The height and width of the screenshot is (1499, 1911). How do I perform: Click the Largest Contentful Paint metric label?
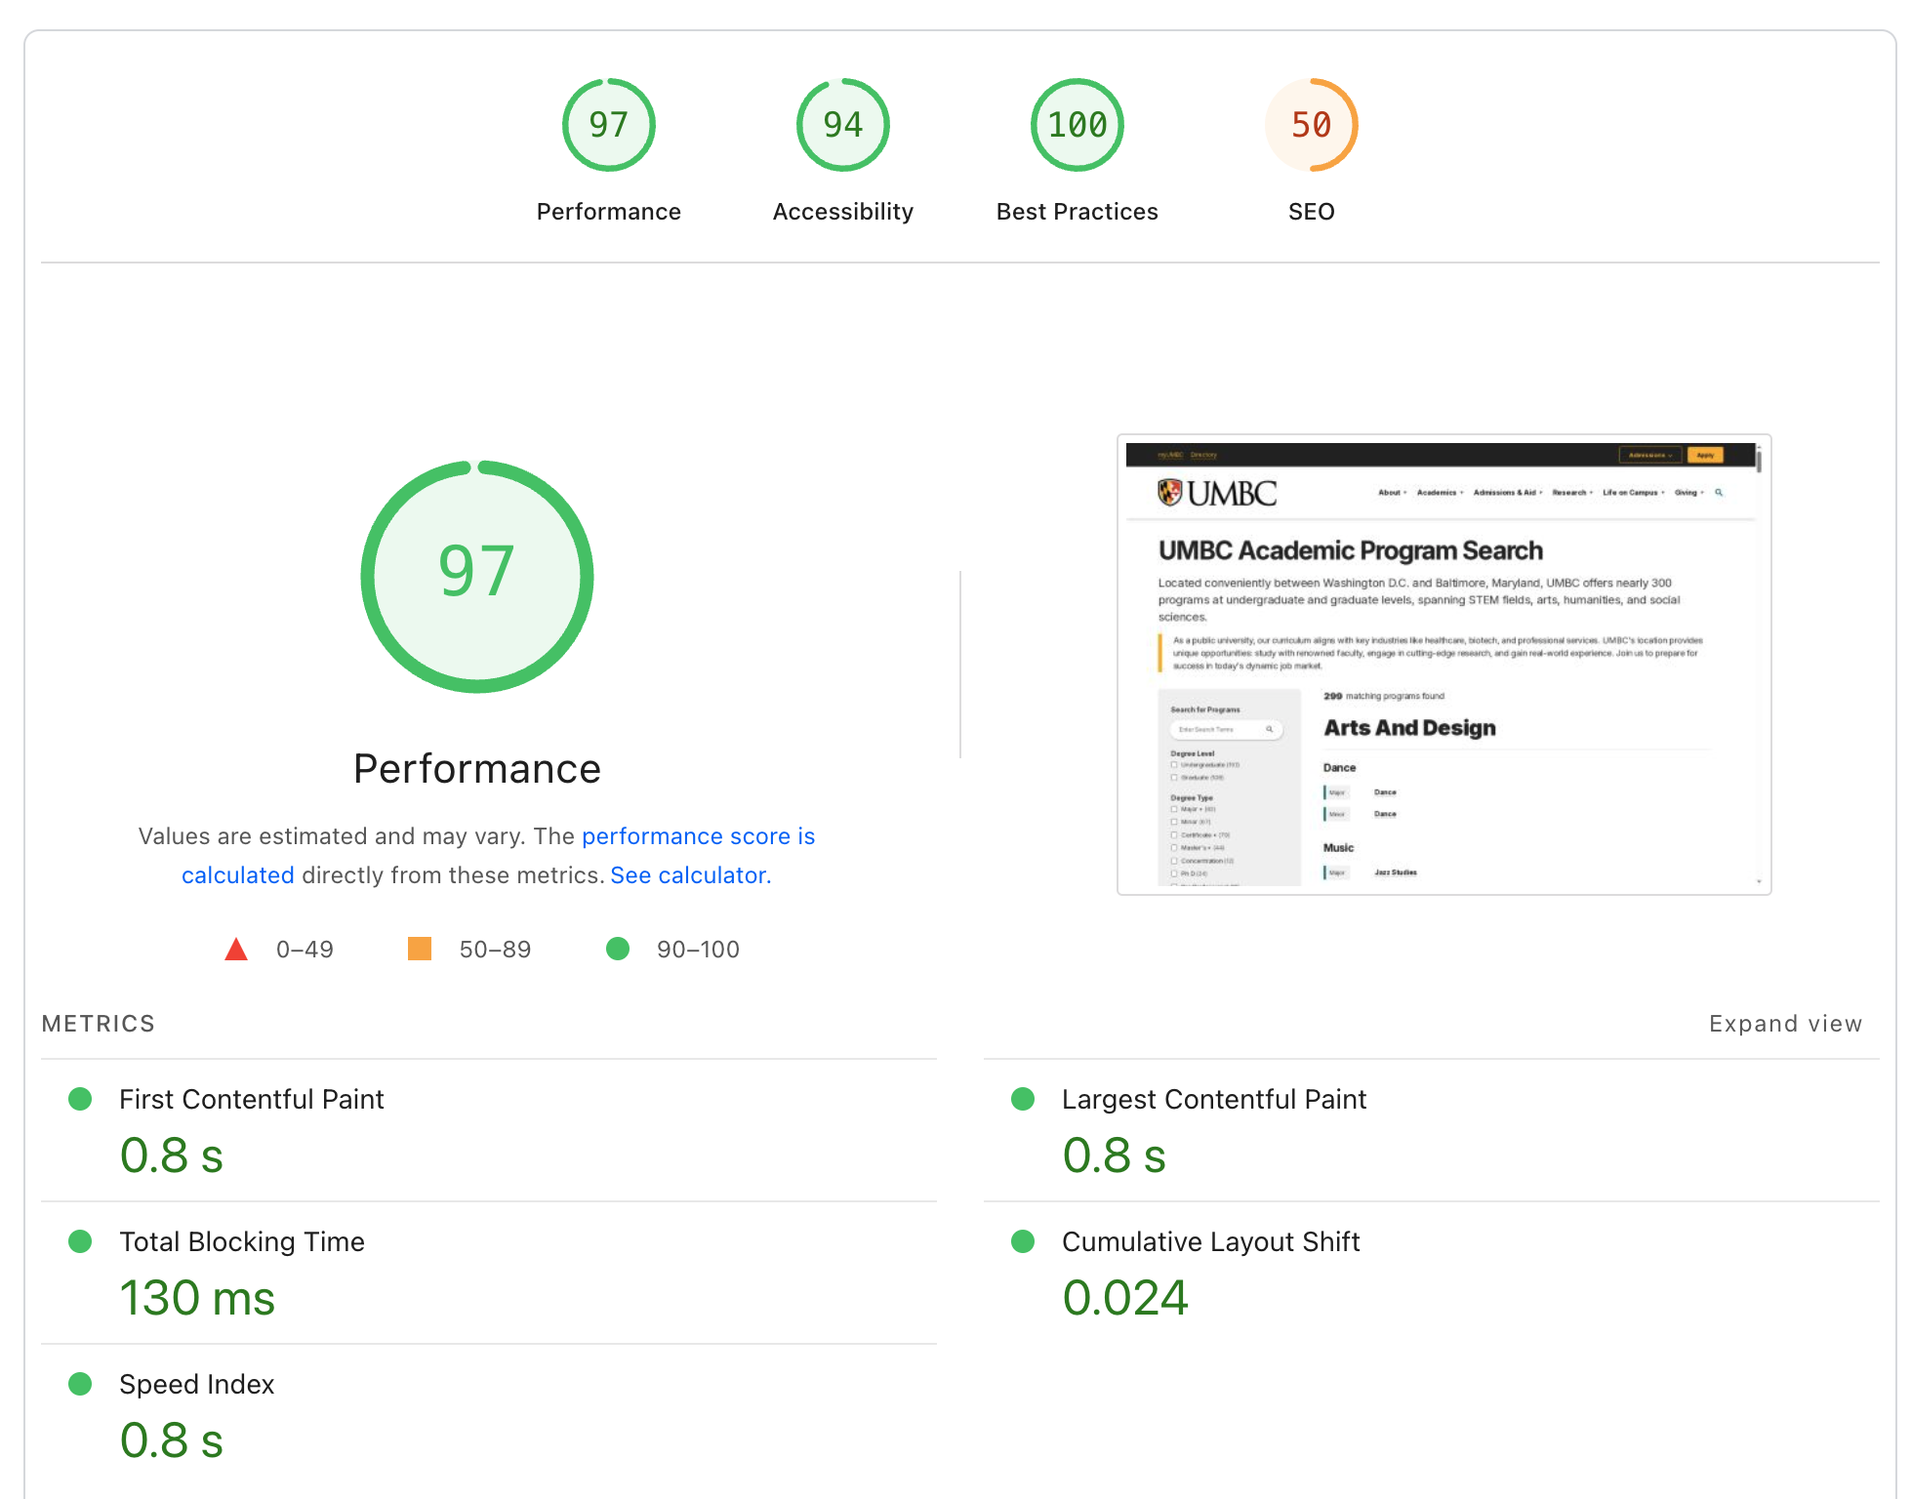click(1213, 1100)
